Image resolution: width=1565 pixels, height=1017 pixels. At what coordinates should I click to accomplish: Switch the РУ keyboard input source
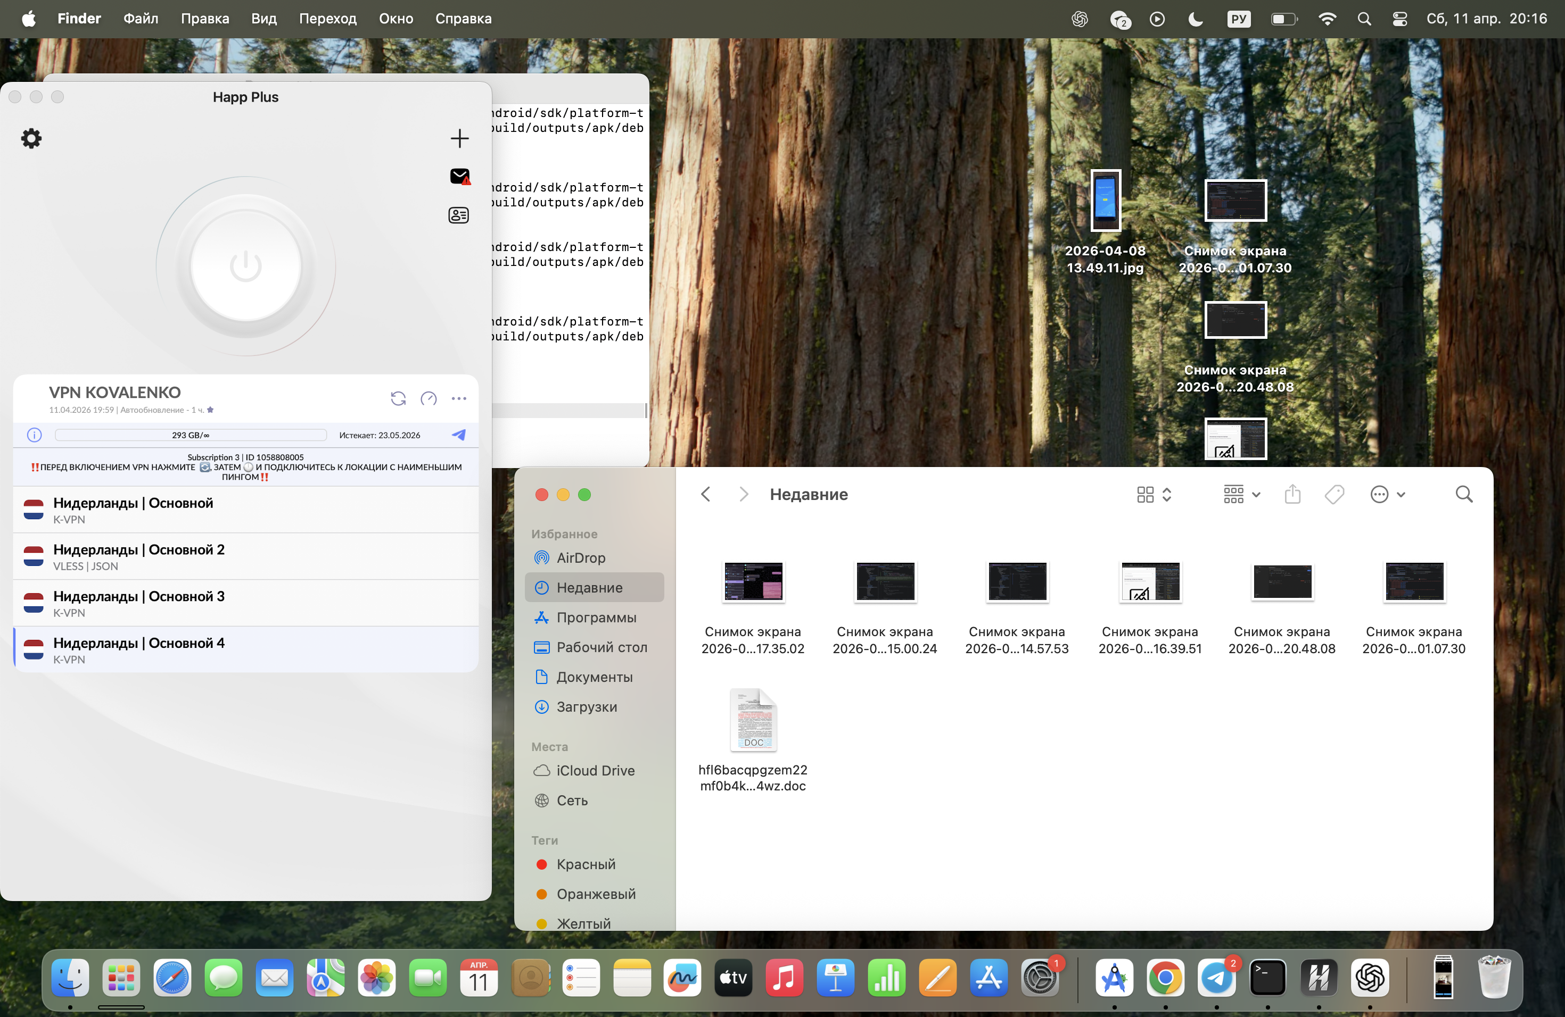coord(1238,19)
